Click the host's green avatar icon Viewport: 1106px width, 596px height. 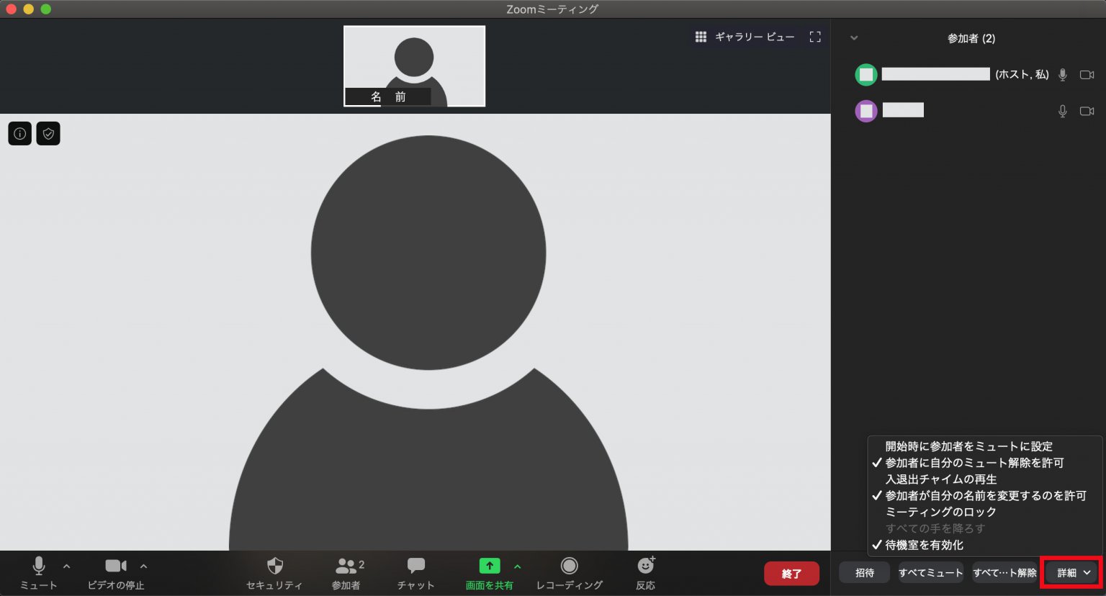point(866,75)
